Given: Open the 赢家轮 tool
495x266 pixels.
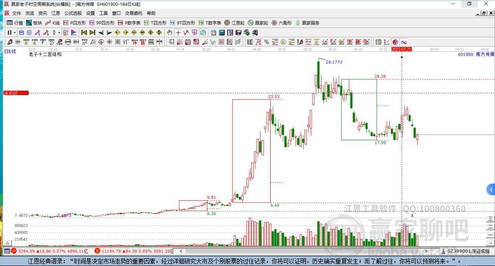Looking at the screenshot, I should click(x=258, y=23).
